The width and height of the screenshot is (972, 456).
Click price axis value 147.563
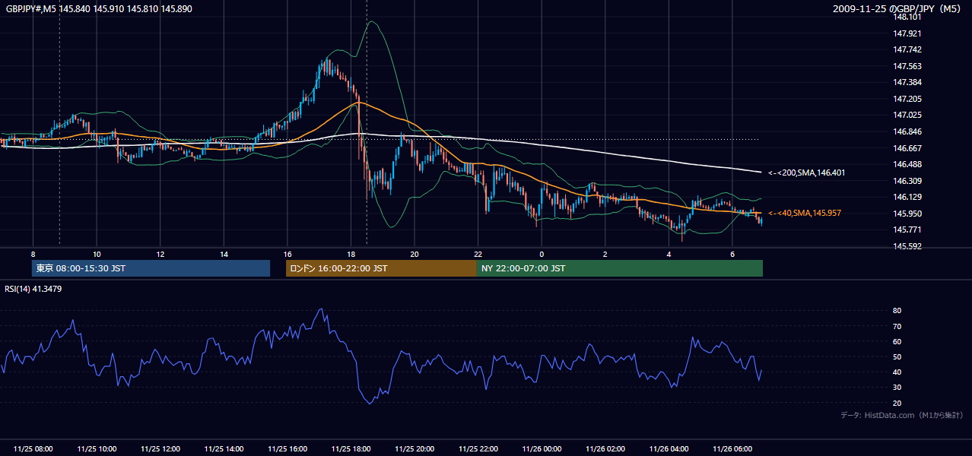point(907,66)
